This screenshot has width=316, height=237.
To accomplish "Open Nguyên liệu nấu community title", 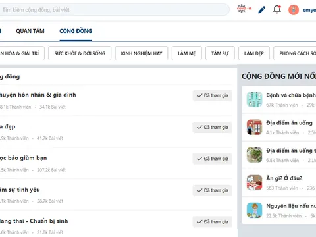I will 291,206.
